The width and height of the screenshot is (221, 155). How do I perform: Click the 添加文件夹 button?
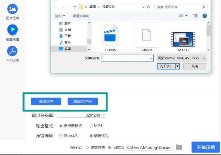click(83, 101)
